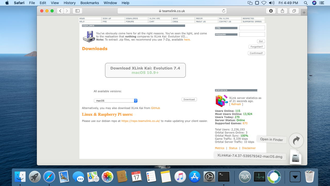Viewport: 330px width, 186px height.
Task: Click the Show Tab Overview icon
Action: click(294, 11)
